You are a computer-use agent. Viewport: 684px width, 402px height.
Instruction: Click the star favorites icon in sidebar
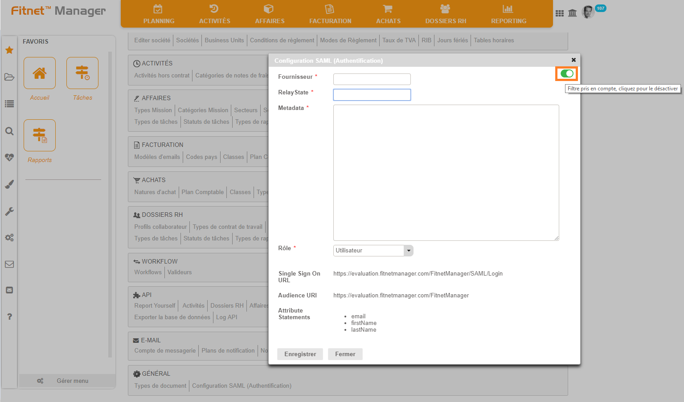9,50
